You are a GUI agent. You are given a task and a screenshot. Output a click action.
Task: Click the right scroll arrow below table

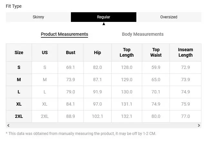coord(199,126)
